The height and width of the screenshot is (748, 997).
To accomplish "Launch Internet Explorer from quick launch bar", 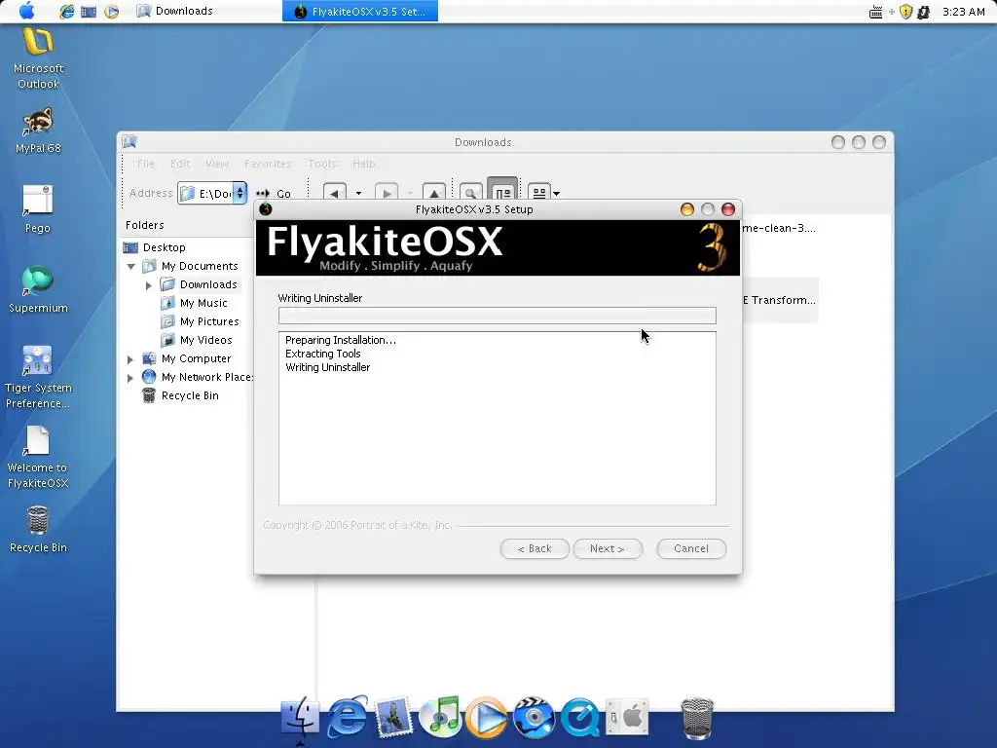I will (66, 11).
